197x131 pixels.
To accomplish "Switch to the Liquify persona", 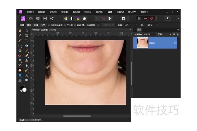I will coord(31,19).
